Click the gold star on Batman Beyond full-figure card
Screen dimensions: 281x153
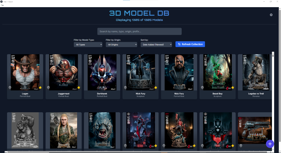pos(156,146)
